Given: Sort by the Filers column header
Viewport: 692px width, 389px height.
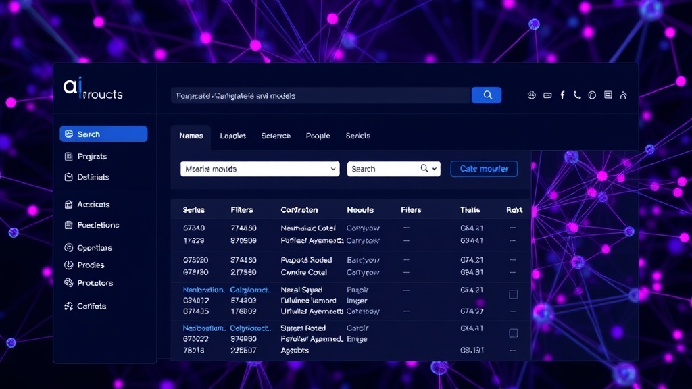Looking at the screenshot, I should point(411,210).
